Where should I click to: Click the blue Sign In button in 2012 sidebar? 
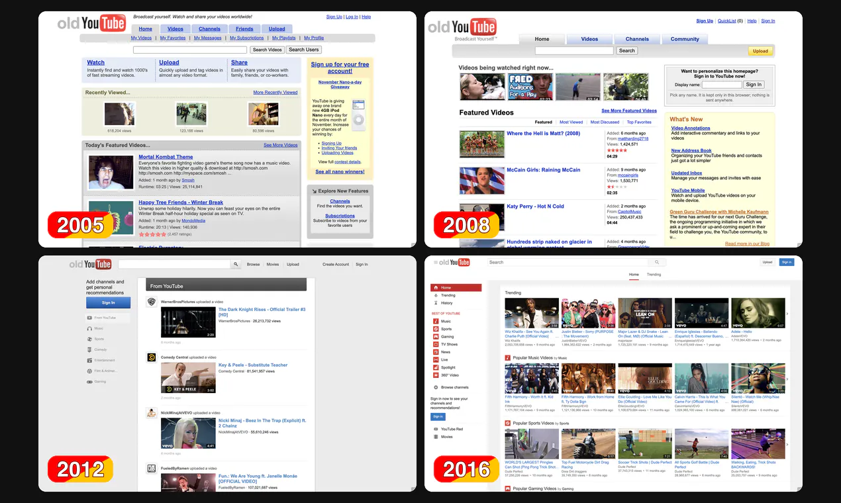pos(108,302)
